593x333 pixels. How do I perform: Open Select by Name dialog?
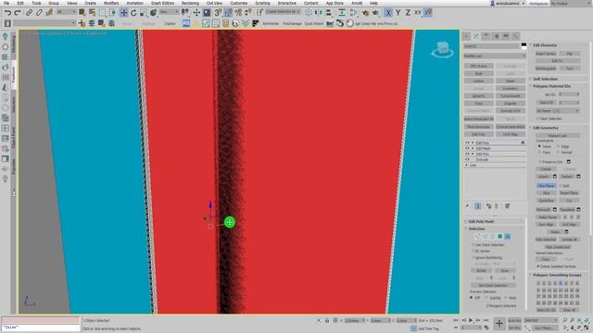92,13
